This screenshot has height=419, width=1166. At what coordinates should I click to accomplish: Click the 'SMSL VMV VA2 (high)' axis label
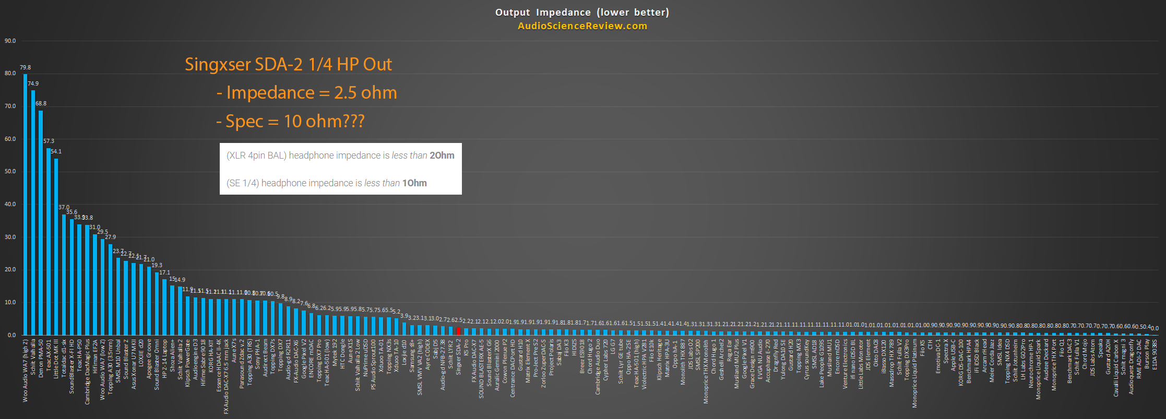pyautogui.click(x=420, y=367)
